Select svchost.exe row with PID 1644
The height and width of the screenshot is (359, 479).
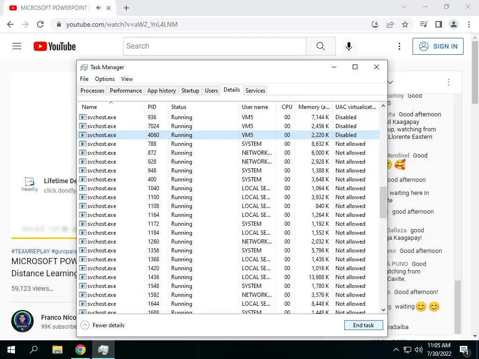tap(228, 304)
